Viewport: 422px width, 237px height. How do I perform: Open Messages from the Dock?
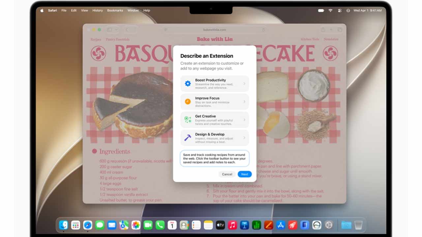click(100, 225)
